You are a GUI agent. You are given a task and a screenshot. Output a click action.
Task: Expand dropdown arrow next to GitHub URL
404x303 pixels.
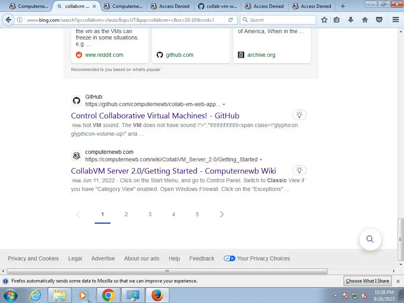[x=224, y=105]
